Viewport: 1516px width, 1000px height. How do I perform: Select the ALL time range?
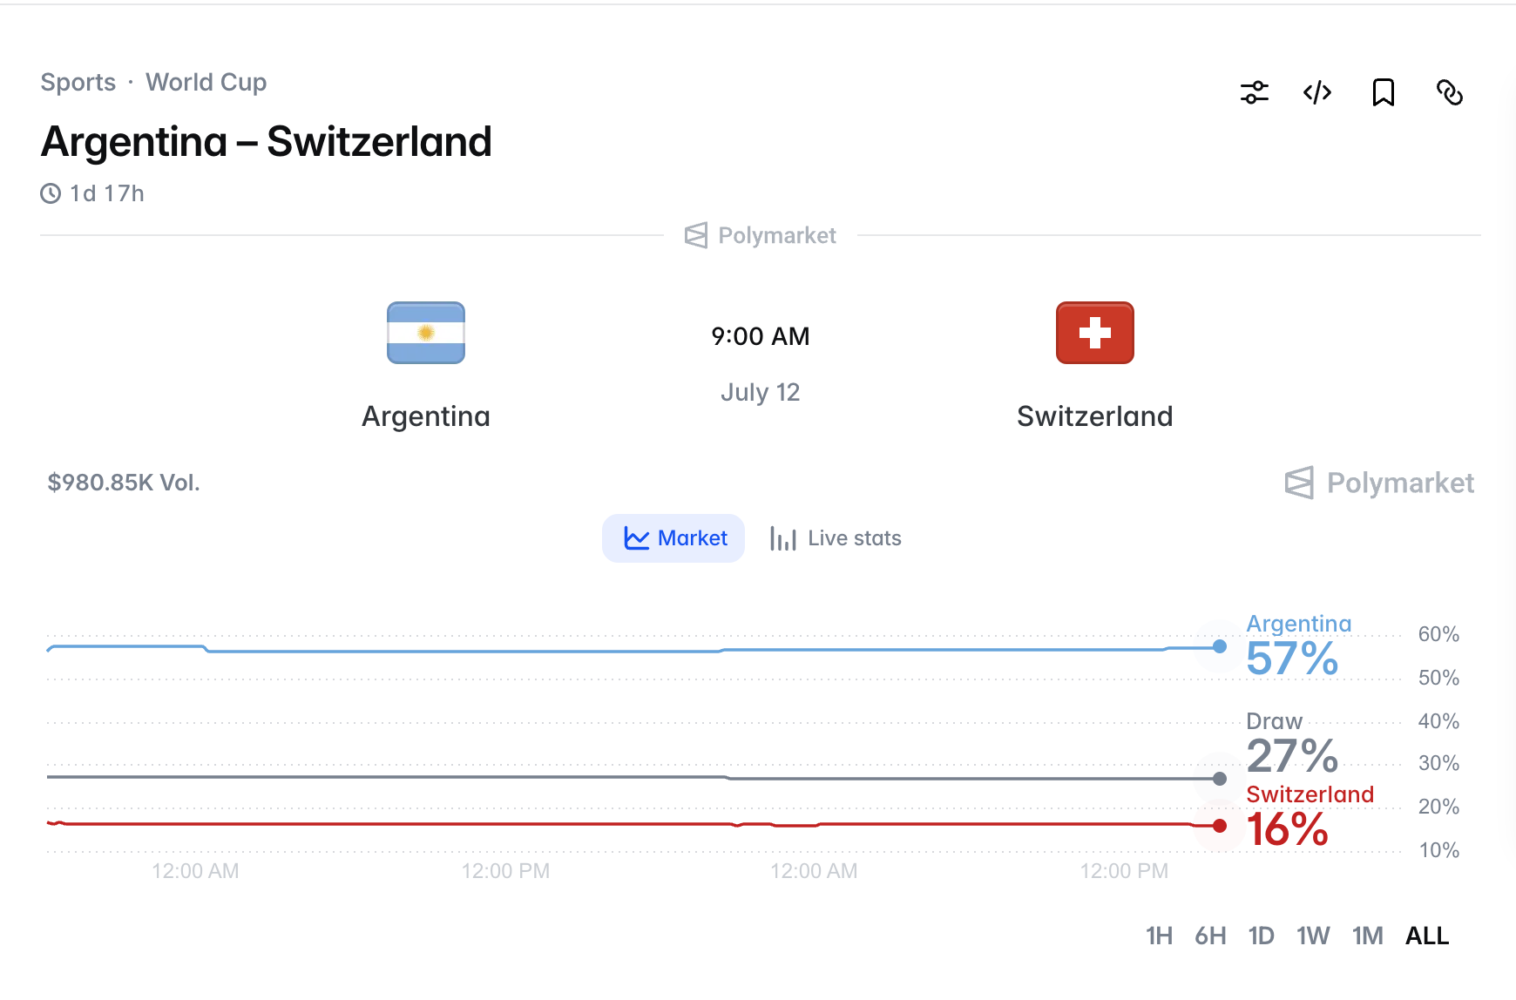click(x=1427, y=936)
